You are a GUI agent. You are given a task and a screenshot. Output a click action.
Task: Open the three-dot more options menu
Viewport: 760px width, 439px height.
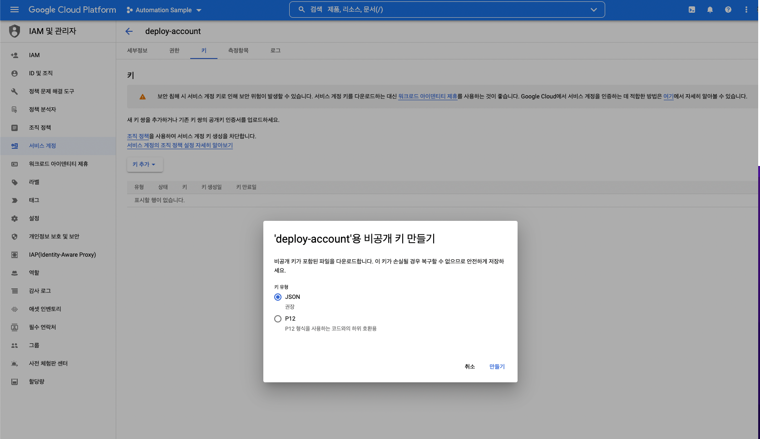[x=746, y=10]
